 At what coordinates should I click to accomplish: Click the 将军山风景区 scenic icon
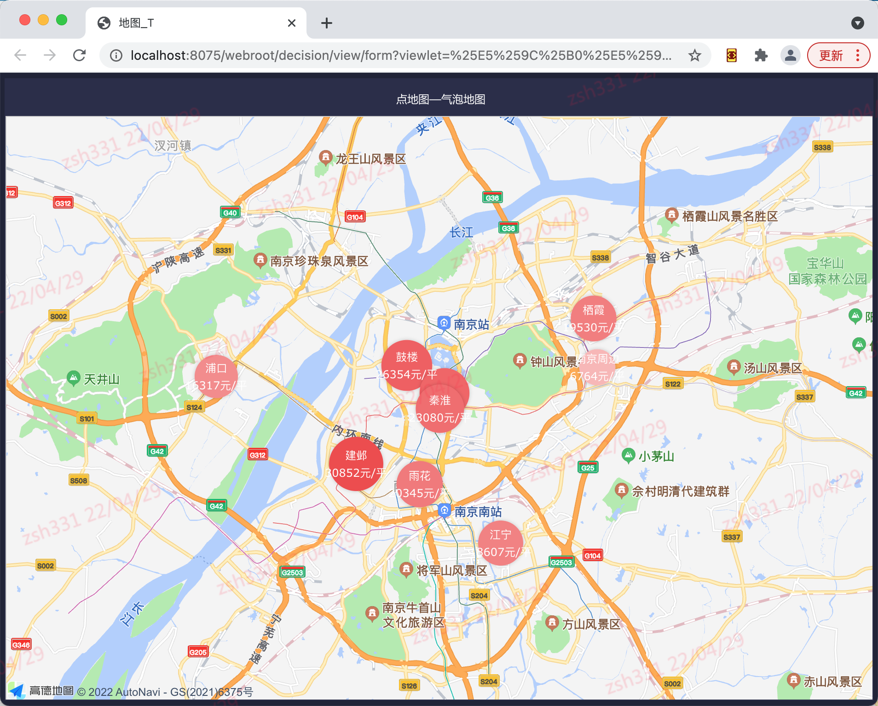(405, 569)
